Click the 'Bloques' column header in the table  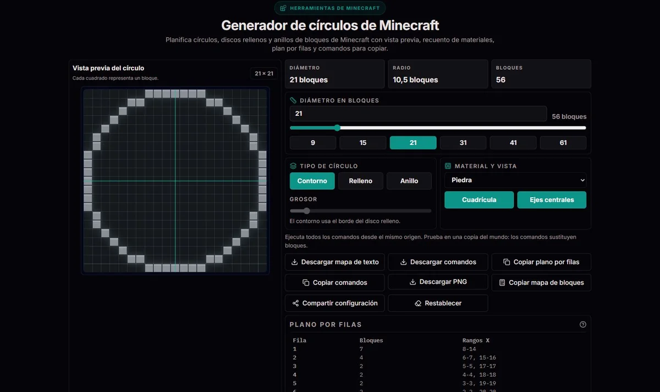click(x=371, y=340)
